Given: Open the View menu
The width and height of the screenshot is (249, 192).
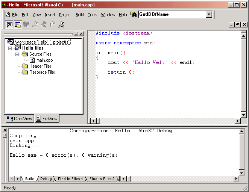Looking at the screenshot, I should (x=37, y=15).
